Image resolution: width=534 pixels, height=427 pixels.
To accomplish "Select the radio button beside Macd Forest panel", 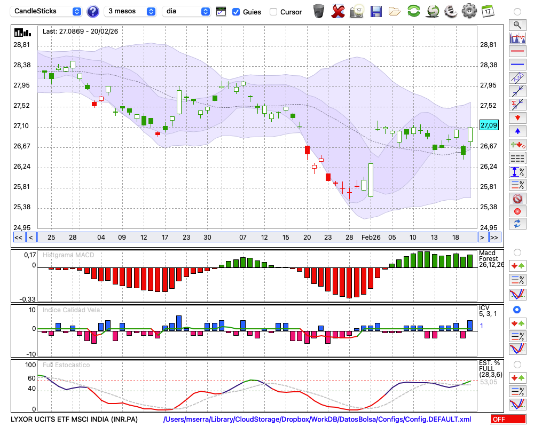I will click(517, 252).
